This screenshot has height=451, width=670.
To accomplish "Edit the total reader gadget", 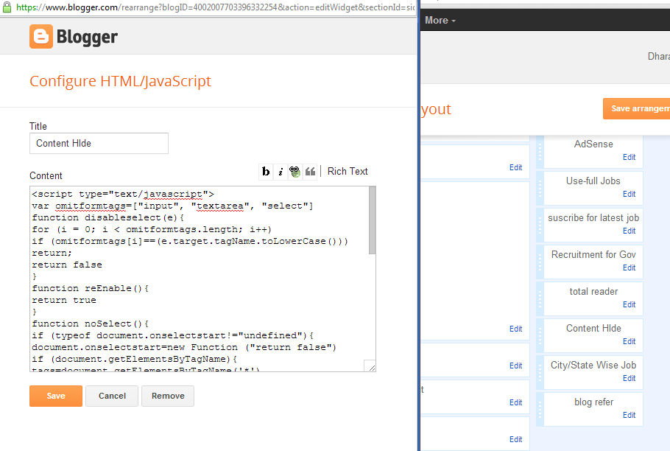I will [x=629, y=304].
